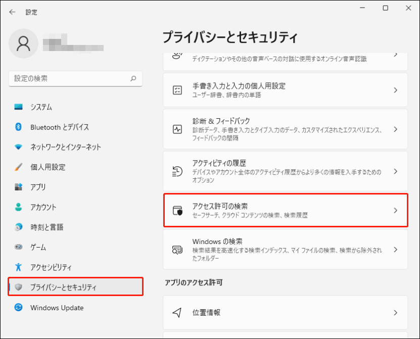The image size is (420, 339).
Task: Open 診断 & フィードバック title
Action: (x=221, y=121)
